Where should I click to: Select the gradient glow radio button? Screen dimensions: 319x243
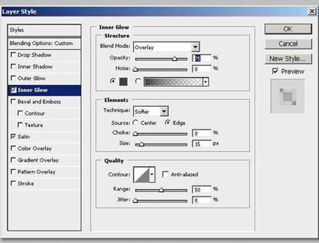pyautogui.click(x=138, y=81)
